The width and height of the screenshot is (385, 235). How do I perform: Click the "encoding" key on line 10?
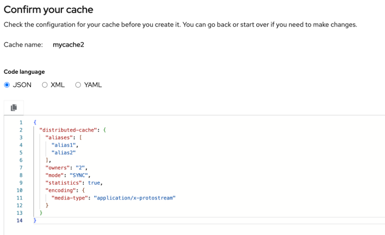tap(61, 190)
